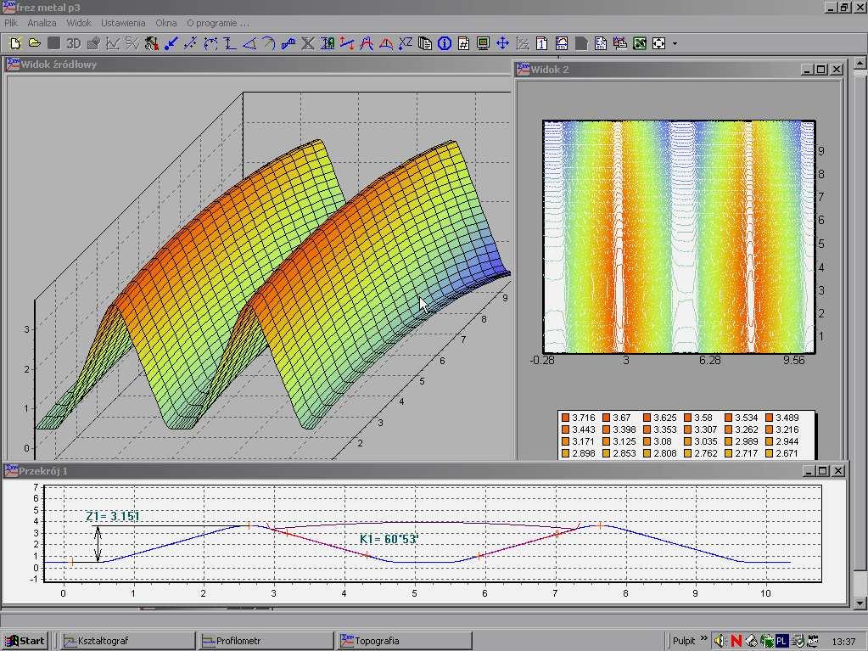Click the XZ plane toolbar icon

(406, 43)
